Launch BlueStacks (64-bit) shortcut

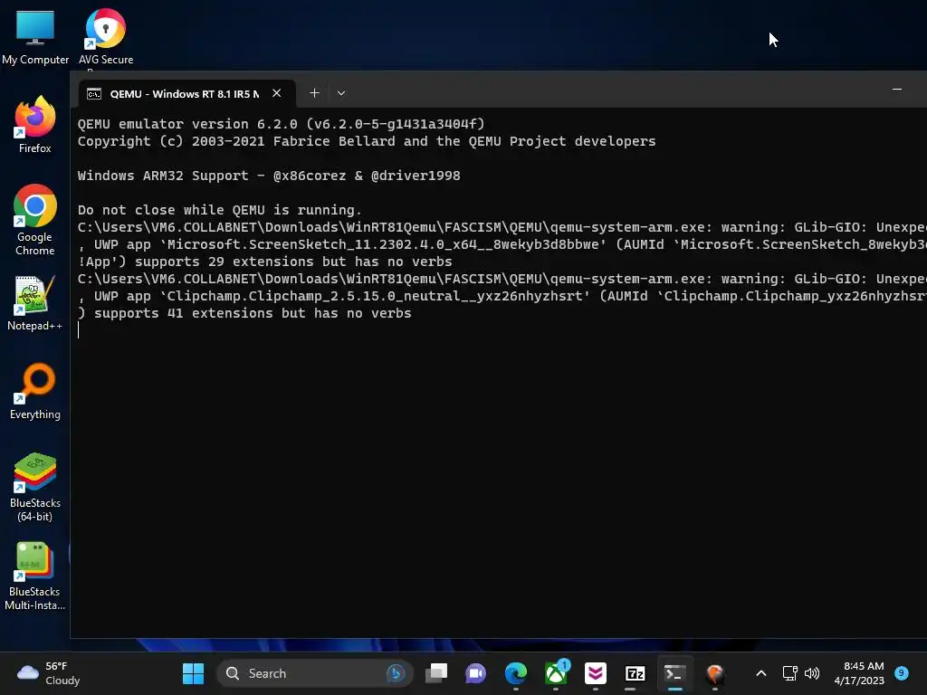[35, 487]
